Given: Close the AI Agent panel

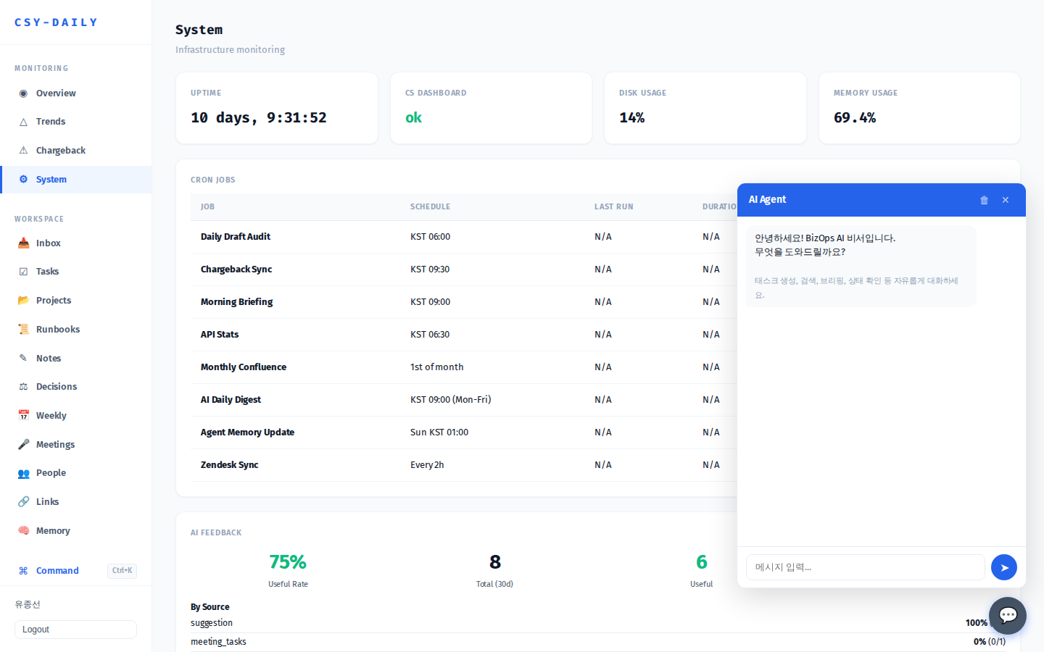Looking at the screenshot, I should tap(1005, 200).
